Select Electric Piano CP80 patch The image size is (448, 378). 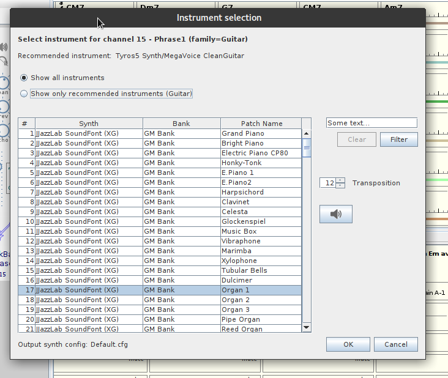pos(160,153)
